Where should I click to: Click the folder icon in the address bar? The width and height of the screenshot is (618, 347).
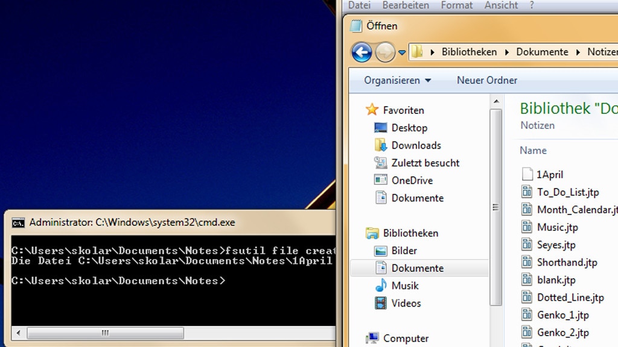[x=418, y=52]
